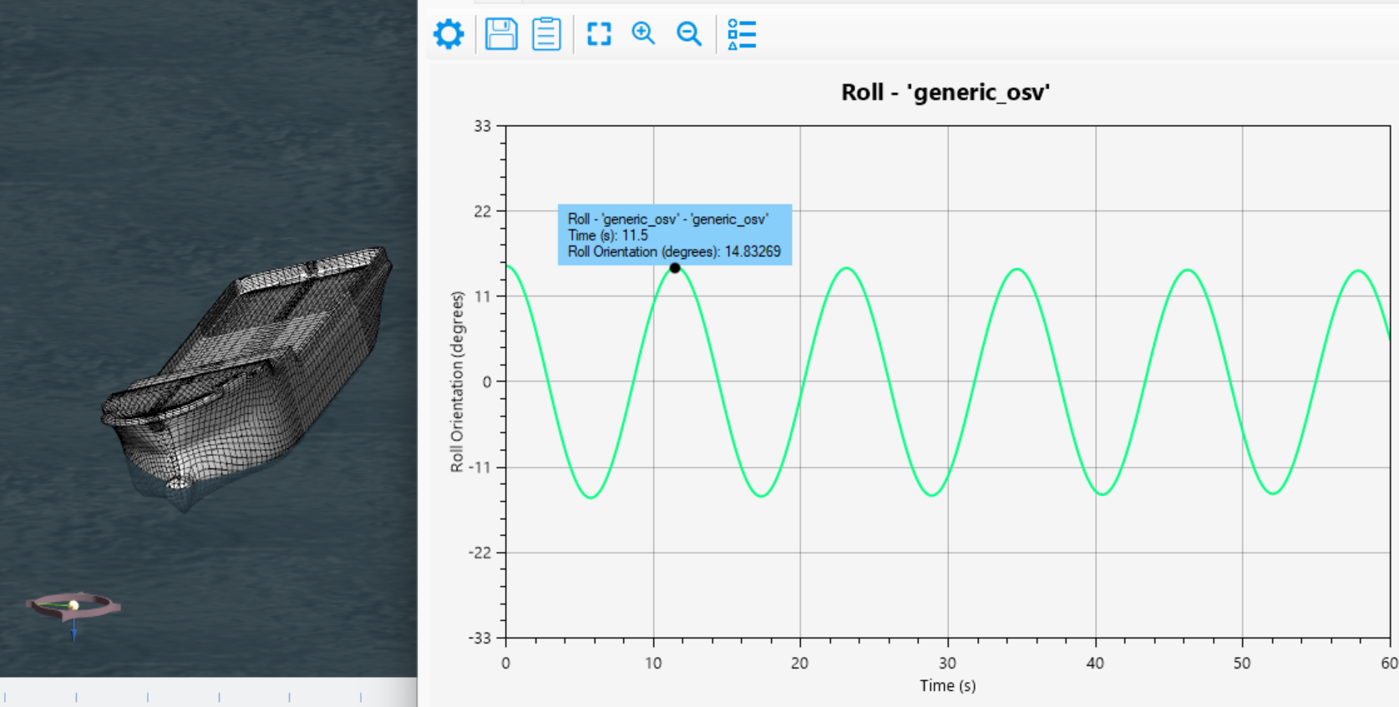This screenshot has height=707, width=1399.
Task: Open the plot settings gear icon
Action: click(x=449, y=34)
